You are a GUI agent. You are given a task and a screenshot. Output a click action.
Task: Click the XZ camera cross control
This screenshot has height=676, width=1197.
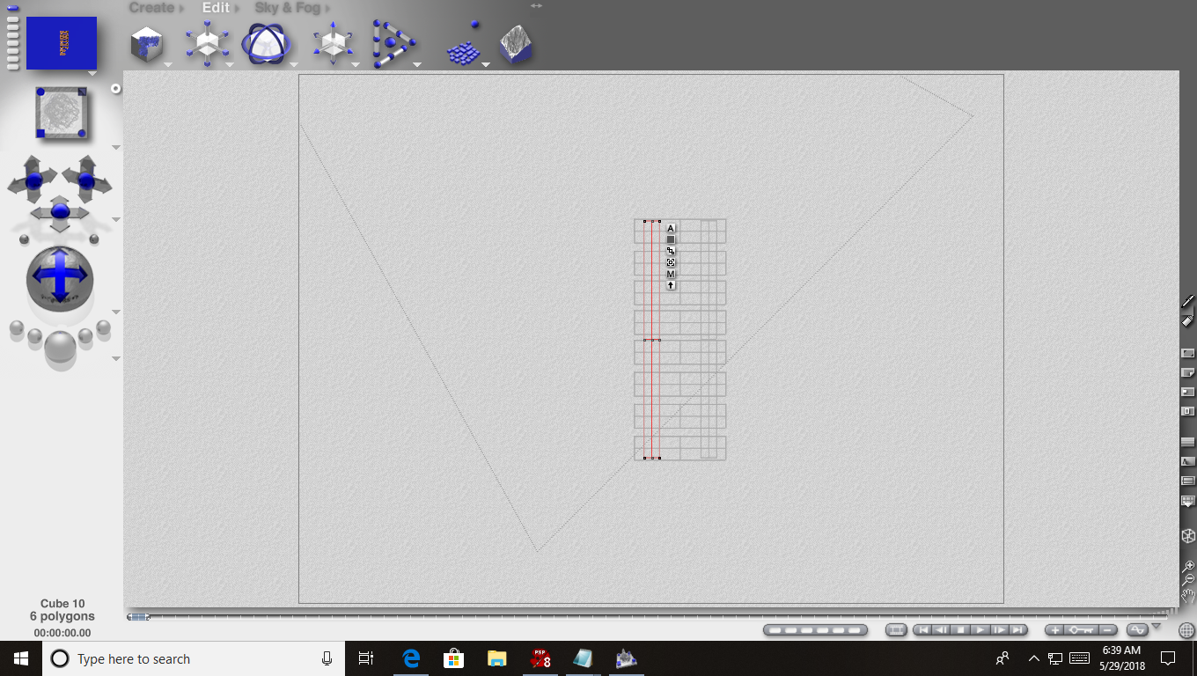tap(33, 181)
